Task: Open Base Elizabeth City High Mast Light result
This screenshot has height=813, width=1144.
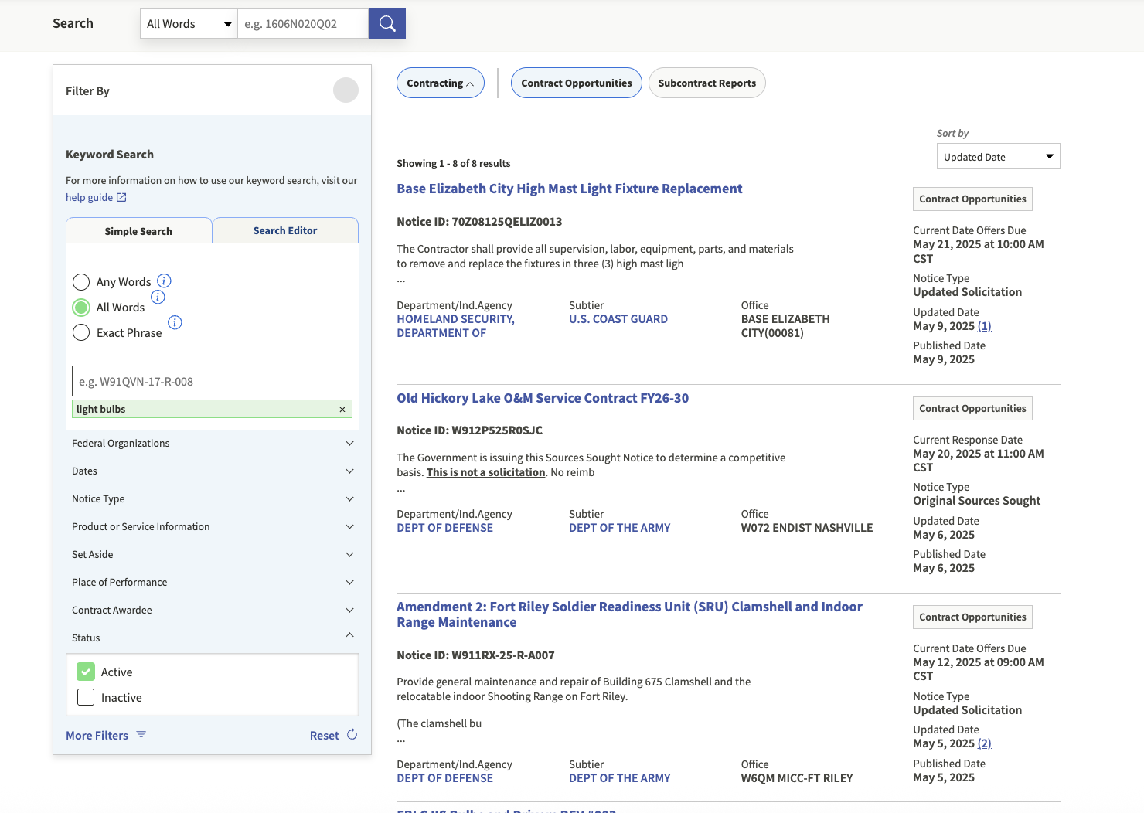Action: [570, 189]
